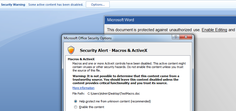The image size is (236, 111).
Task: Click the 'Security Warning' bar label
Action: 13,5
